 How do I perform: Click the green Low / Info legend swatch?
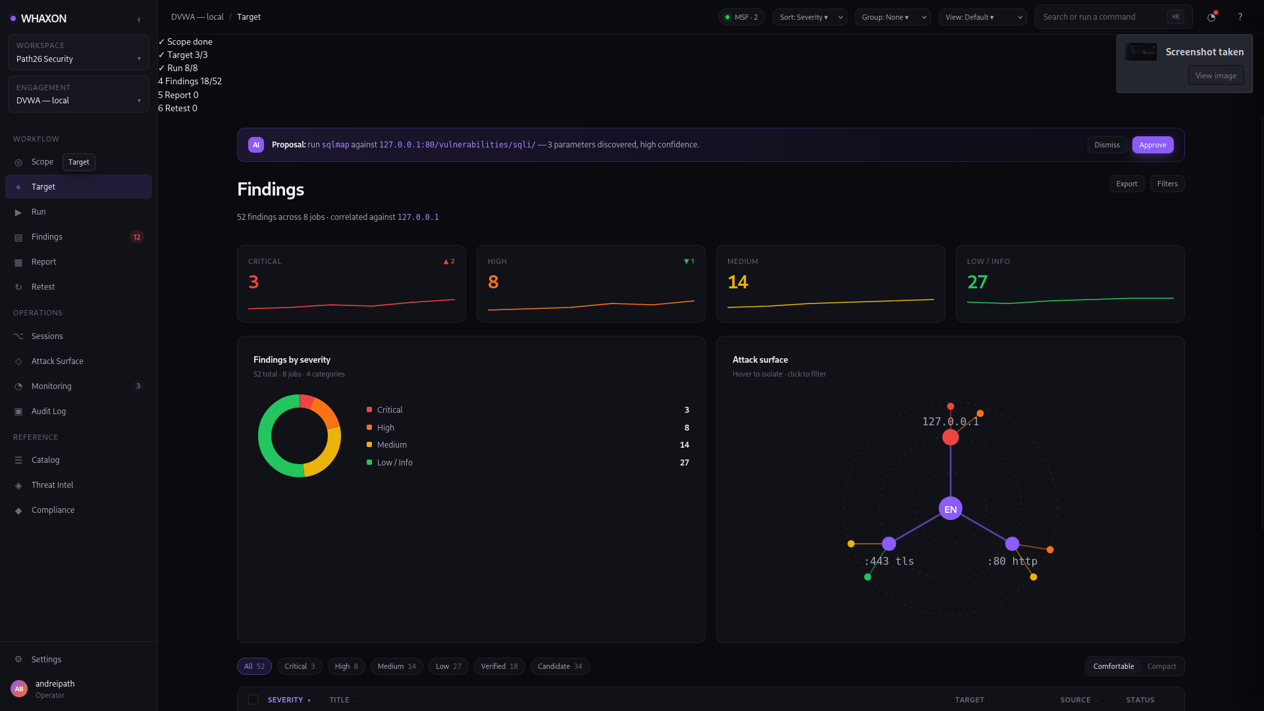coord(369,462)
